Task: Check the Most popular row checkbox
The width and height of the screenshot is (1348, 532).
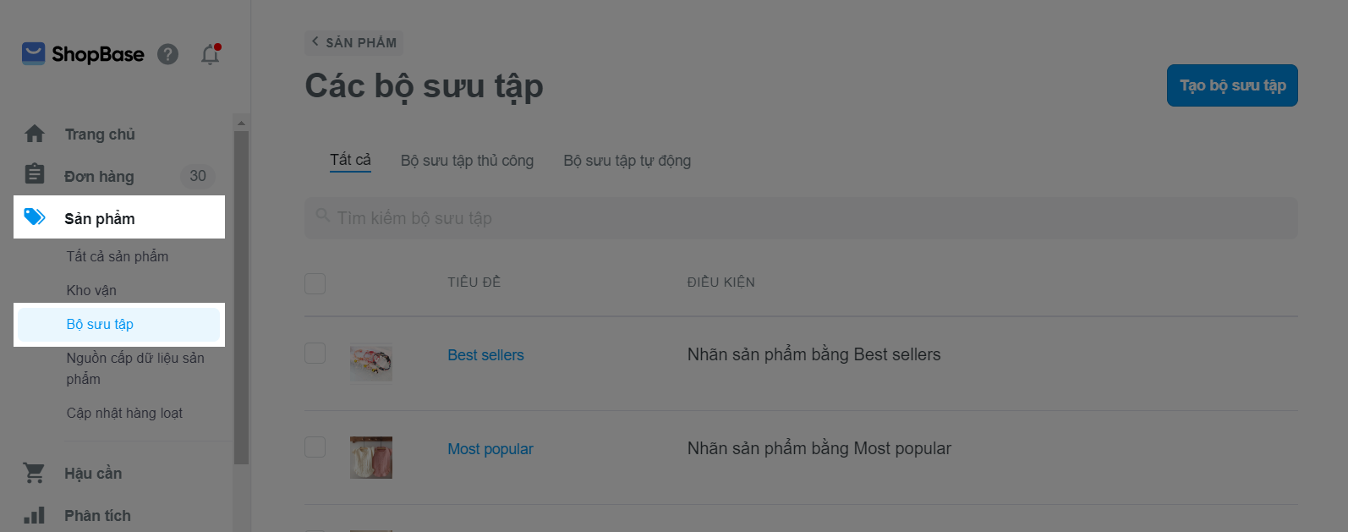Action: [x=315, y=447]
